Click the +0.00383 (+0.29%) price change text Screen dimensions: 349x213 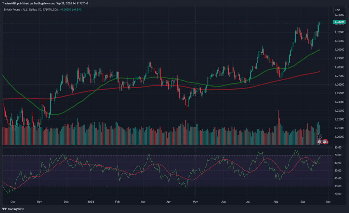pos(71,9)
